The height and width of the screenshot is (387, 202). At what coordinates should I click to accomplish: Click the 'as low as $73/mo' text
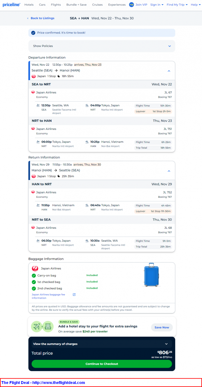point(162,357)
